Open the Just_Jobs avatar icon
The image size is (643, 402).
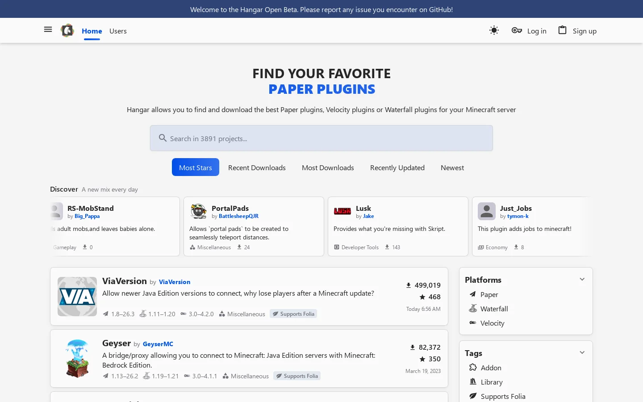click(487, 211)
